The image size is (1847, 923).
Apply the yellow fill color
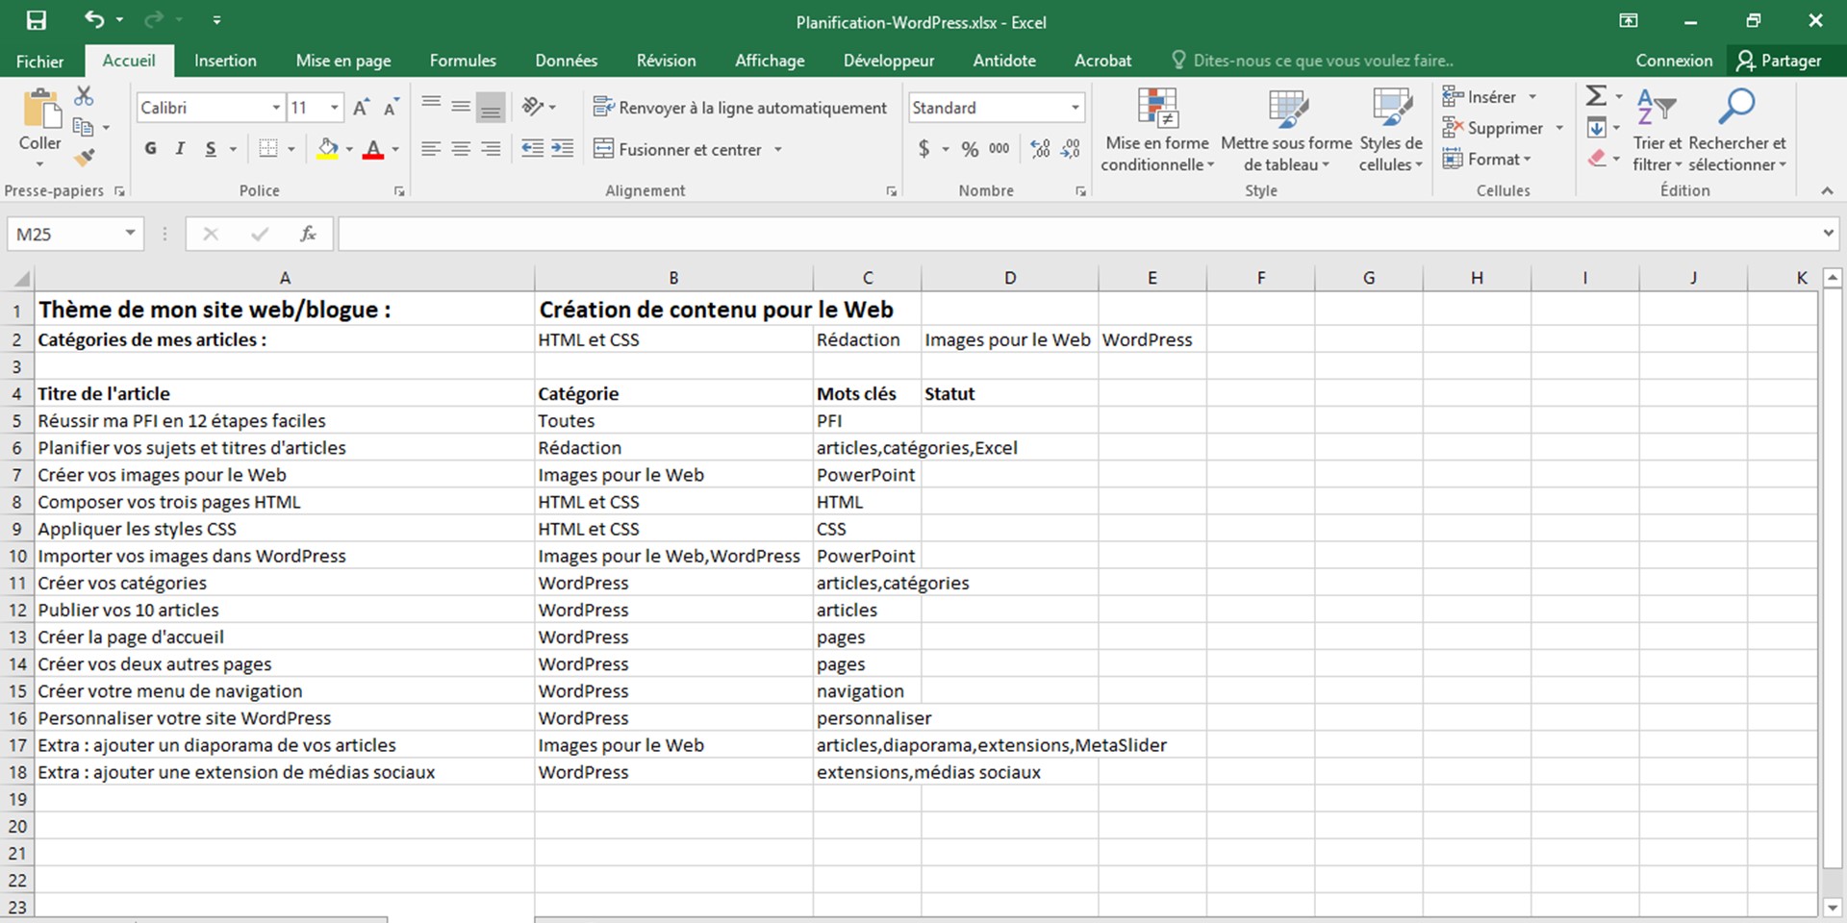click(x=328, y=149)
